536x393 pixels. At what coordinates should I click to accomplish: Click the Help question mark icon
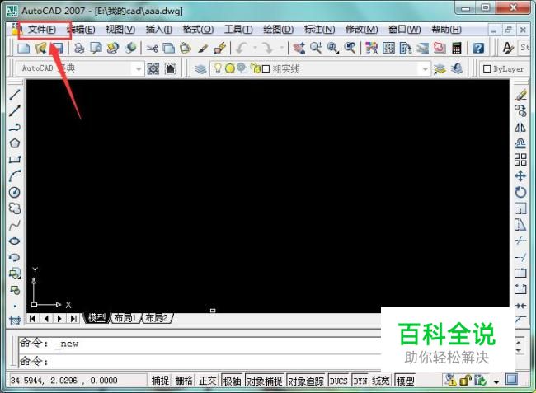[478, 48]
